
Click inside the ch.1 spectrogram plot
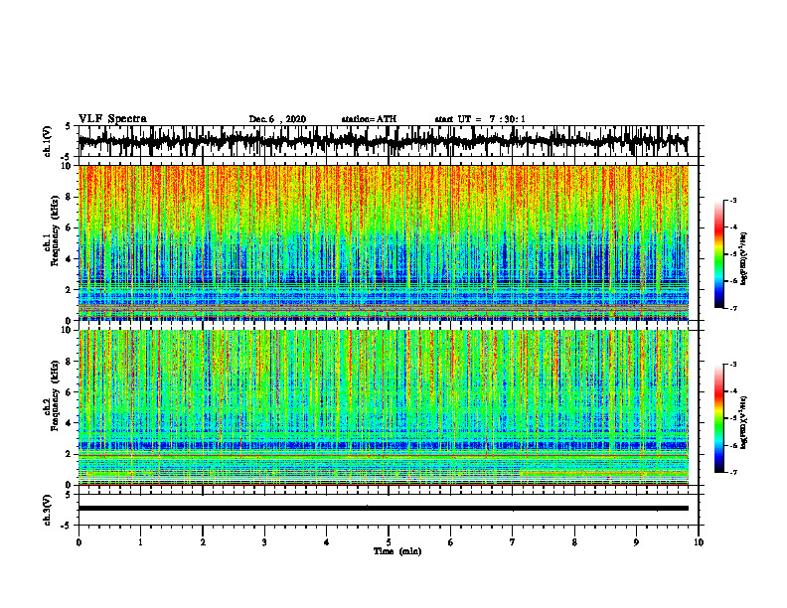(383, 242)
